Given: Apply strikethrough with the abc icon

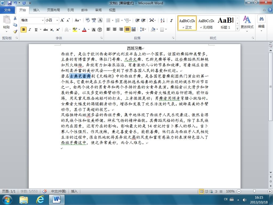Looking at the screenshot, I should click(x=46, y=30).
